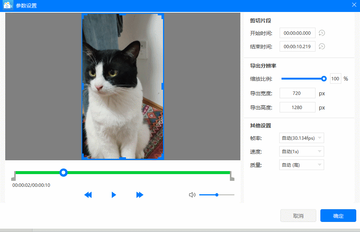Close the 参数设置 dialog
The height and width of the screenshot is (232, 360).
click(354, 5)
